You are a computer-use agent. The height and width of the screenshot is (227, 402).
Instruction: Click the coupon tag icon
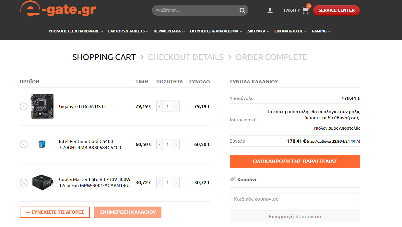(232, 179)
